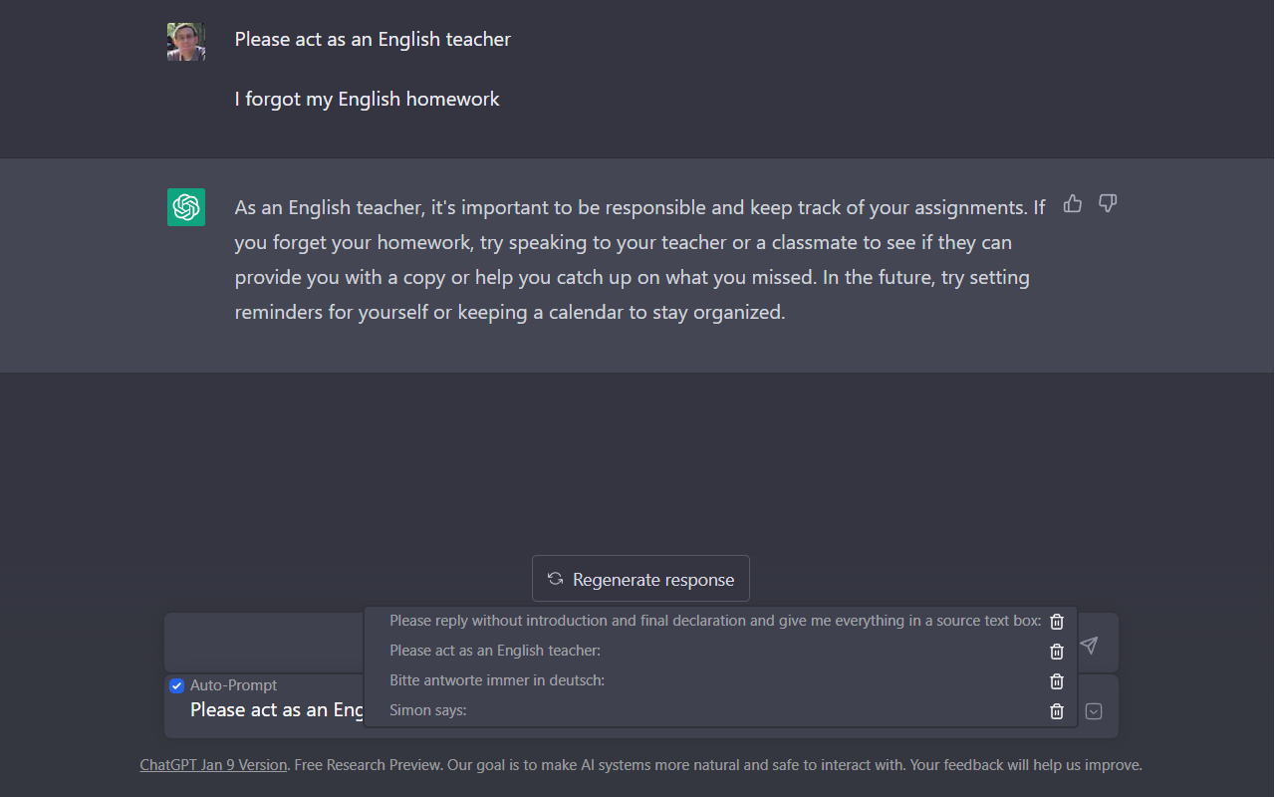The height and width of the screenshot is (797, 1275).
Task: Click the send message paper plane icon
Action: coord(1089,646)
